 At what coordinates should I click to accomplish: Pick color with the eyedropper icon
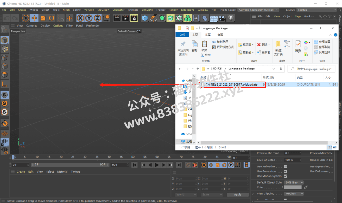306,187
